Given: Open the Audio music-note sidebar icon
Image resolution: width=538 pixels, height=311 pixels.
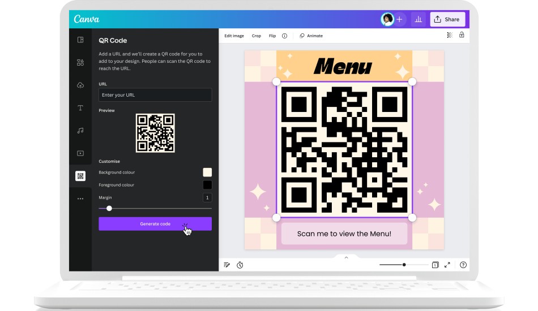Looking at the screenshot, I should [80, 131].
